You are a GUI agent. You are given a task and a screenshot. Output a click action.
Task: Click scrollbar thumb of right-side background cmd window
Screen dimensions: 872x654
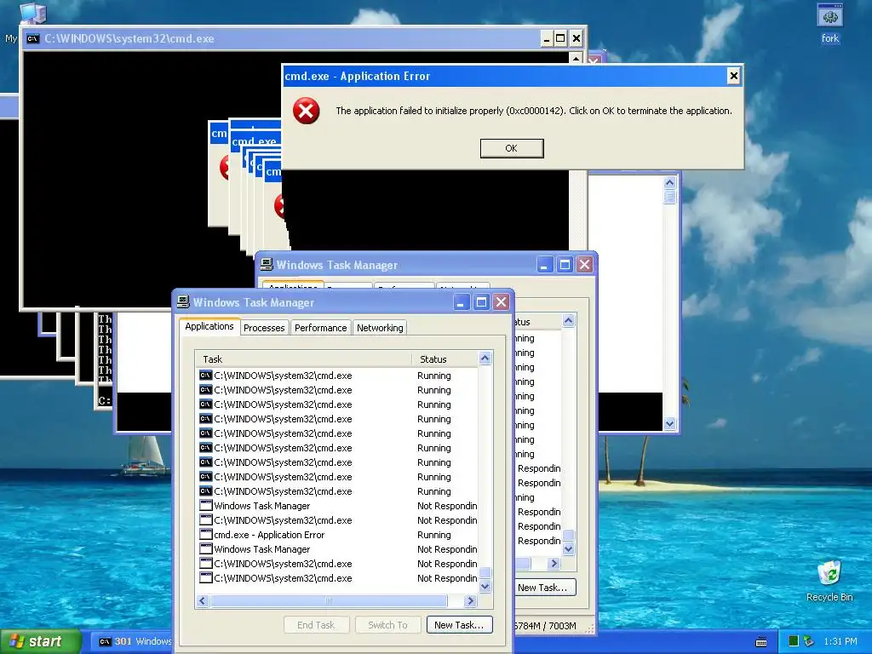pos(669,197)
